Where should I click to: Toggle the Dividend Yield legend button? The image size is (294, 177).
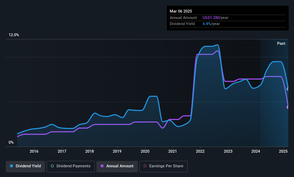tap(25, 167)
